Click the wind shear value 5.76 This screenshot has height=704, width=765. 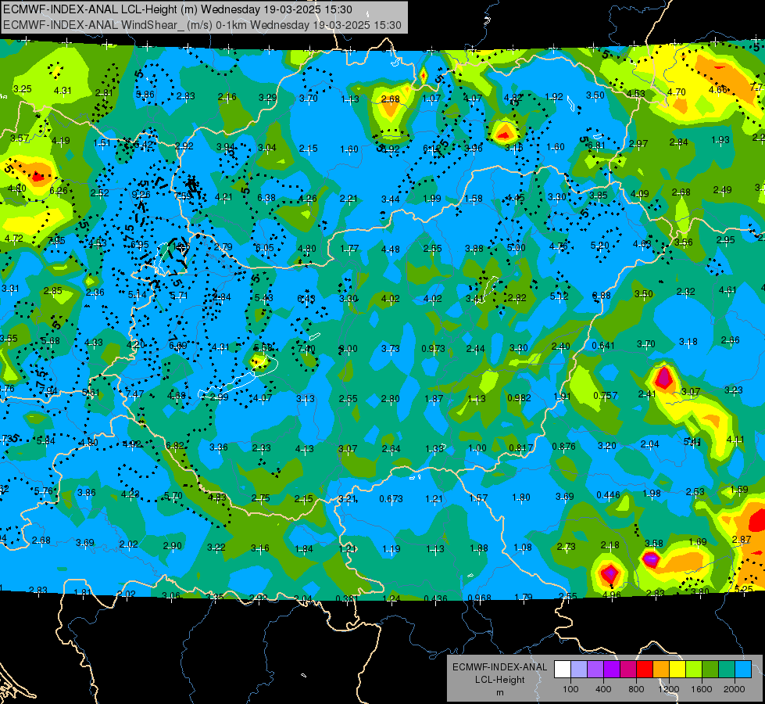click(43, 491)
